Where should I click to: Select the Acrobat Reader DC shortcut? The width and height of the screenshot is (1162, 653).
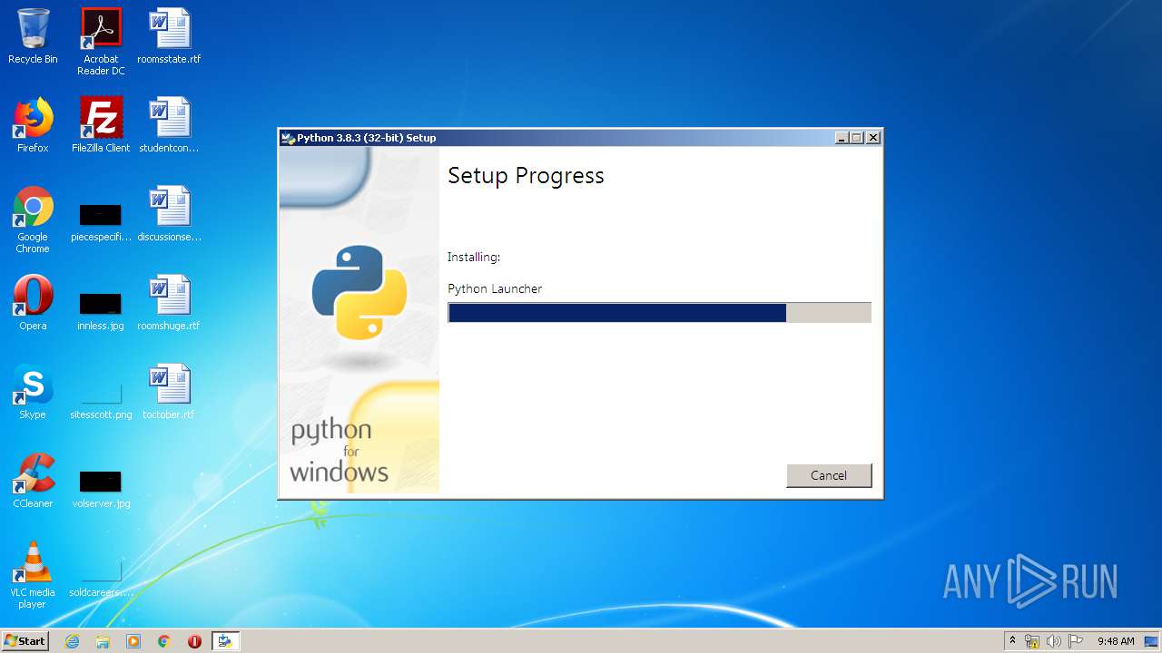coord(101,41)
